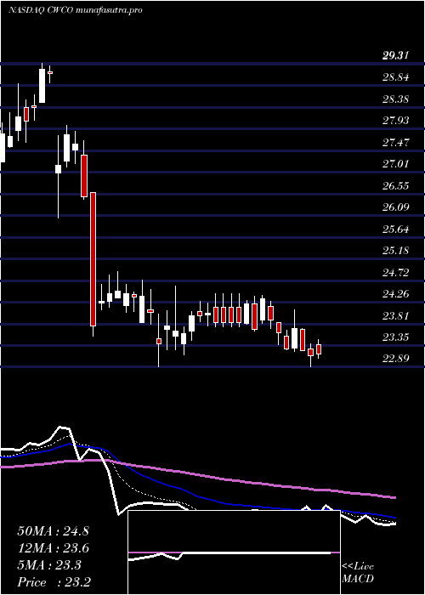Viewport: 425px width, 595px height.
Task: Click the 25.64 price axis label
Action: tap(396, 229)
